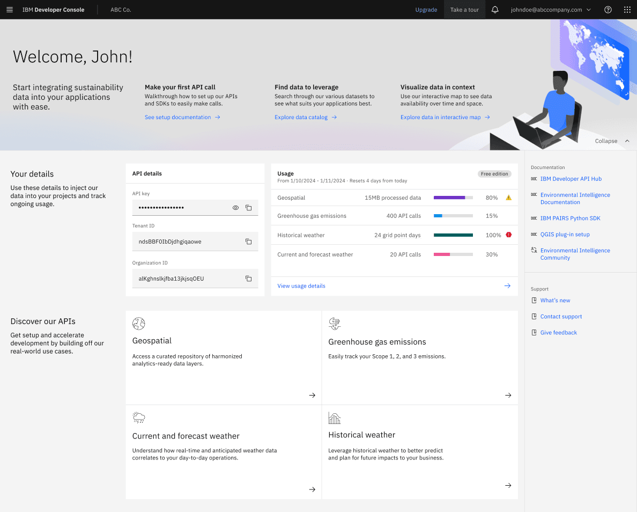637x512 pixels.
Task: Open the Historical weather card title
Action: (361, 435)
